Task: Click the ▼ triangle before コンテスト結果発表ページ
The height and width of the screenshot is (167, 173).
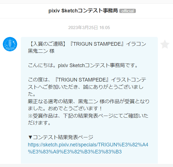Action: coord(30,137)
